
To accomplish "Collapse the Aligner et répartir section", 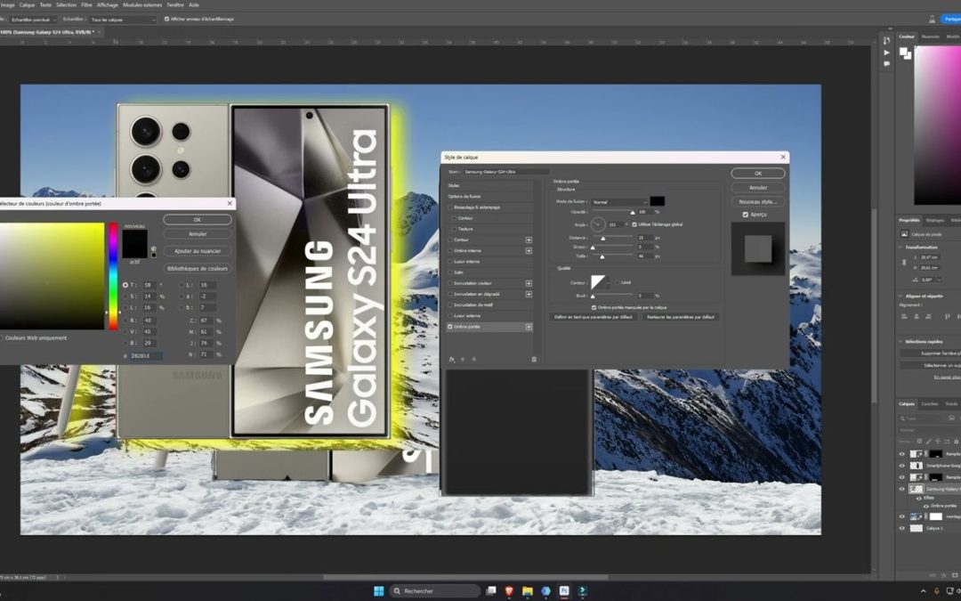I will click(x=900, y=296).
